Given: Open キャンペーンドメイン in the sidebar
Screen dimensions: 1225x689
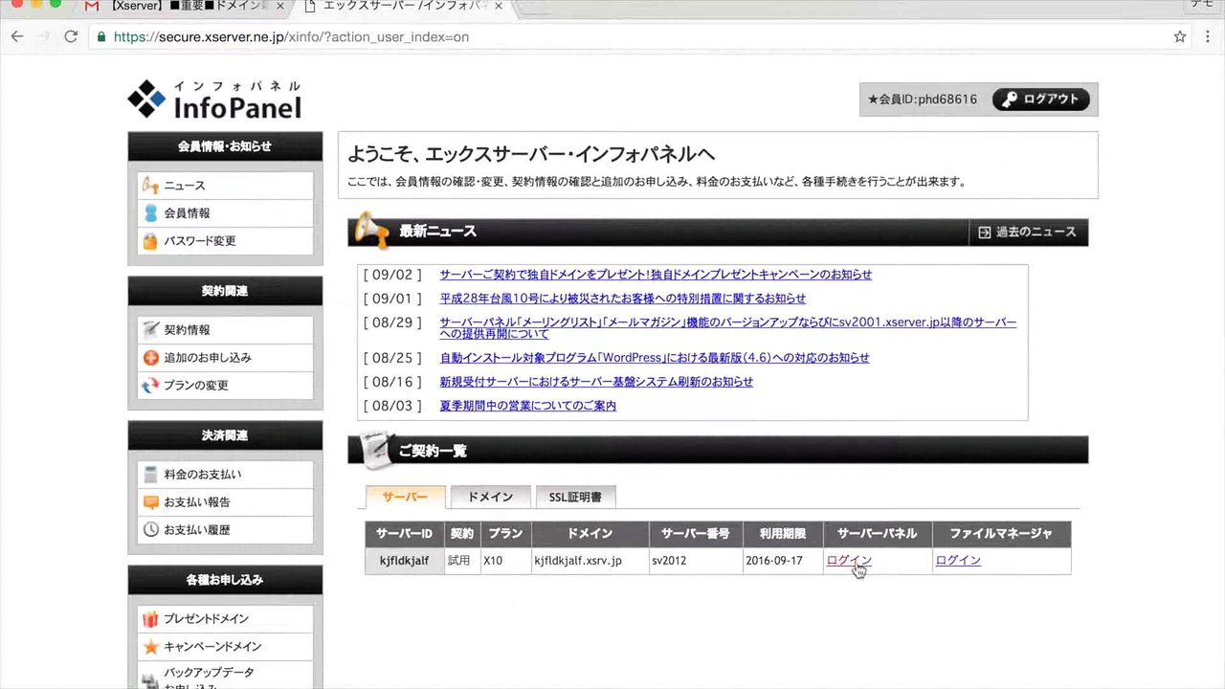Looking at the screenshot, I should pyautogui.click(x=225, y=646).
